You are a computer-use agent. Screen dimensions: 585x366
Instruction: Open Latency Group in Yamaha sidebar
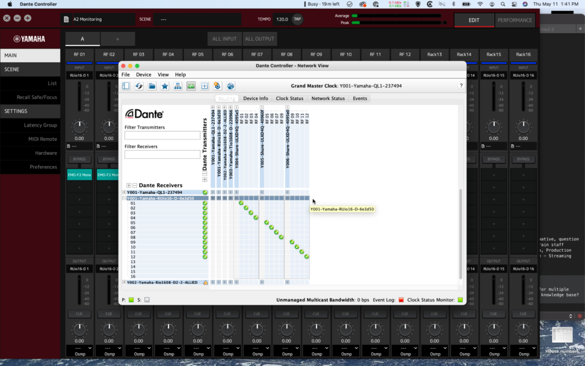coord(41,125)
